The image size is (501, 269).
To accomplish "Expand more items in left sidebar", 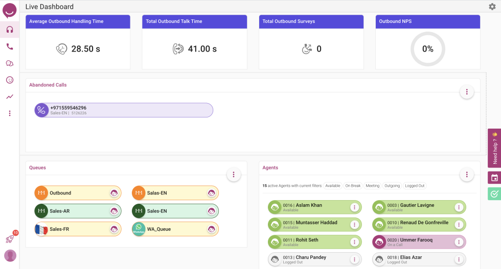I will 10,113.
